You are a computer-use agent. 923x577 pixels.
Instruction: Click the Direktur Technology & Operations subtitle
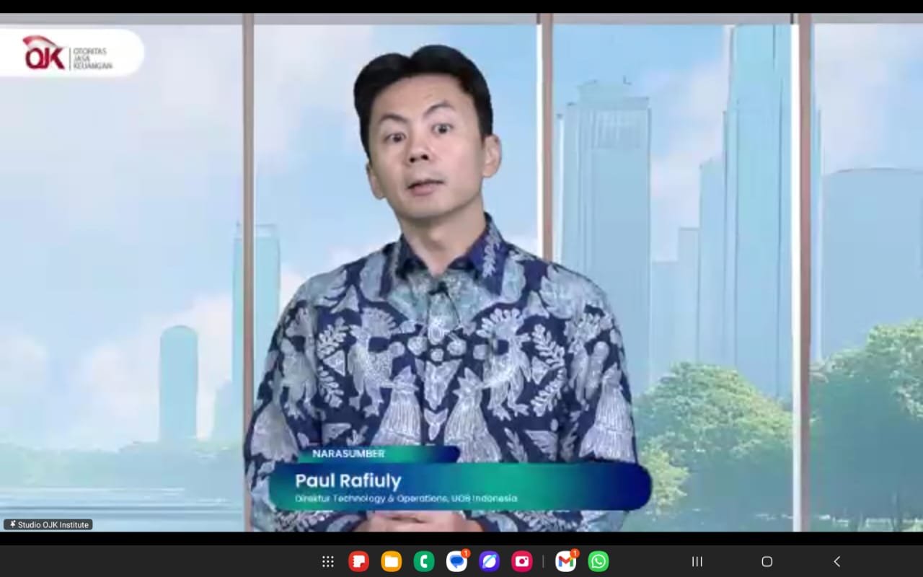tap(405, 498)
